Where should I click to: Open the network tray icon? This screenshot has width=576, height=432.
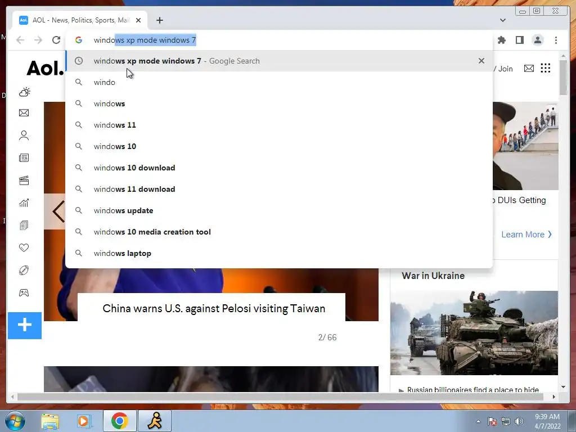506,421
